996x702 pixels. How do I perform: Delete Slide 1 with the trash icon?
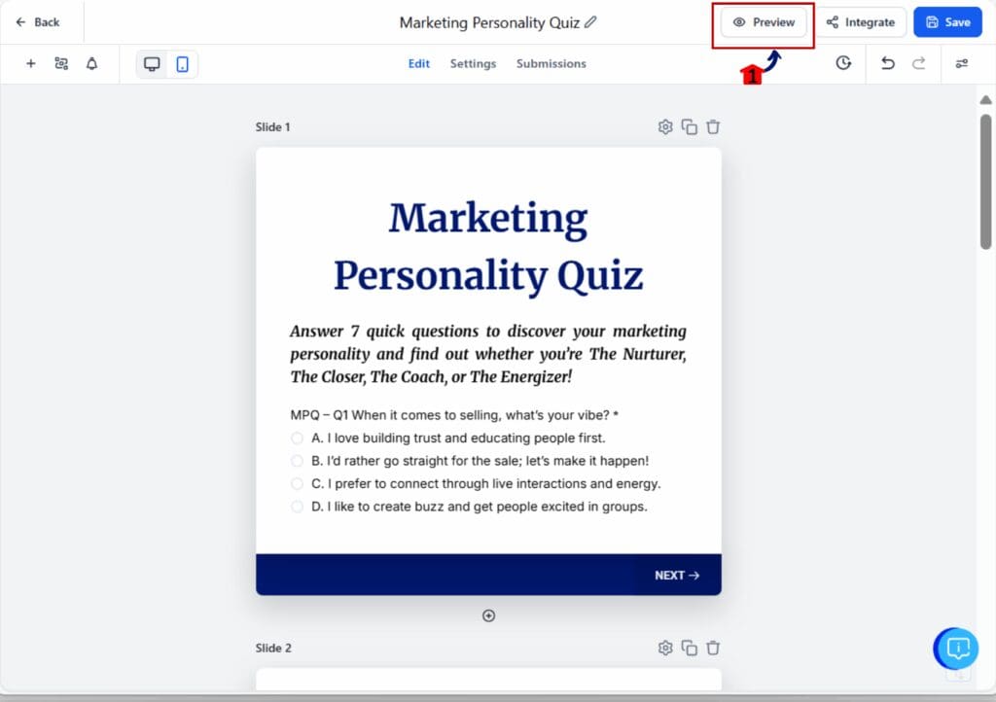pyautogui.click(x=713, y=126)
